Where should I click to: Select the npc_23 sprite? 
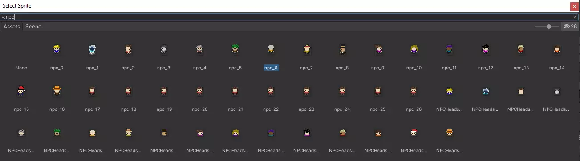[306, 91]
